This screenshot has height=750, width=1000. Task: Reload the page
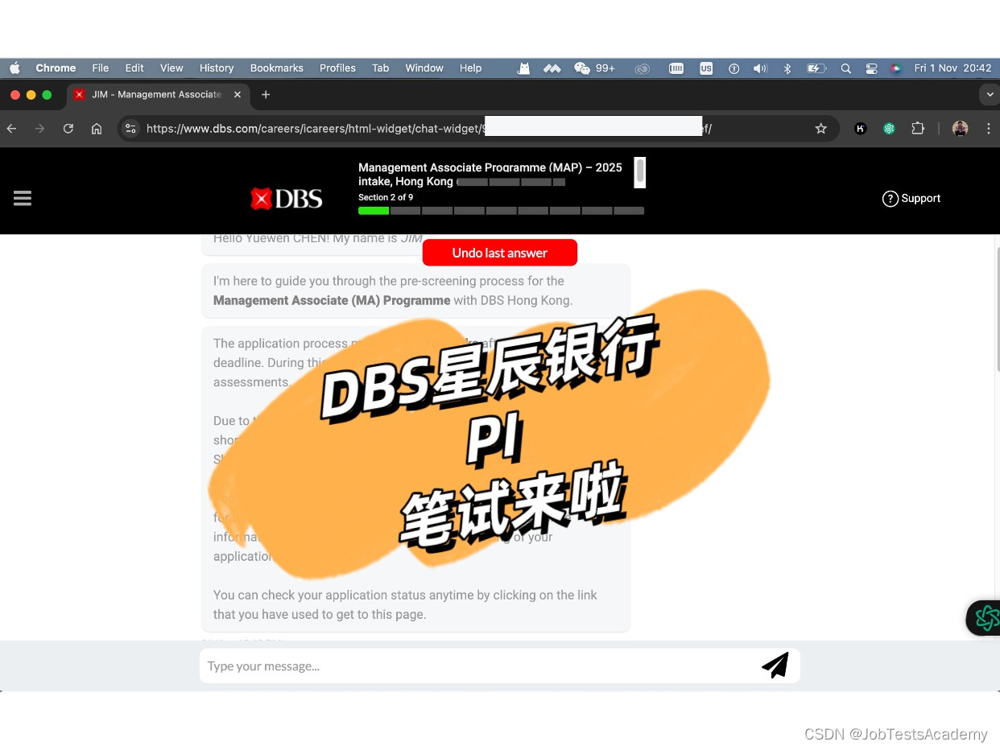point(68,129)
